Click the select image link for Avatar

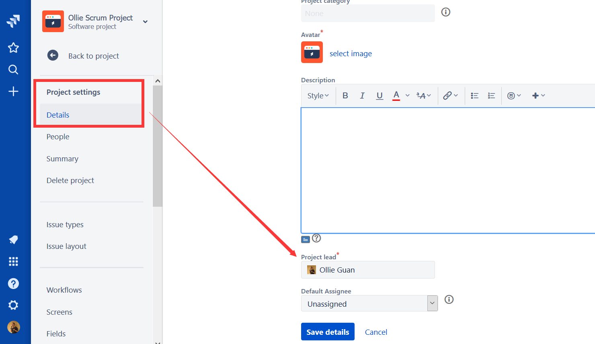tap(350, 53)
